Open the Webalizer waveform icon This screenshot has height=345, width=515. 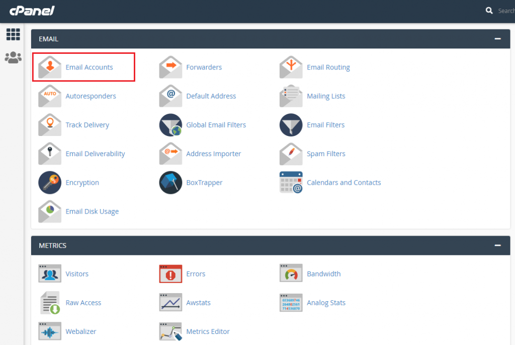50,331
